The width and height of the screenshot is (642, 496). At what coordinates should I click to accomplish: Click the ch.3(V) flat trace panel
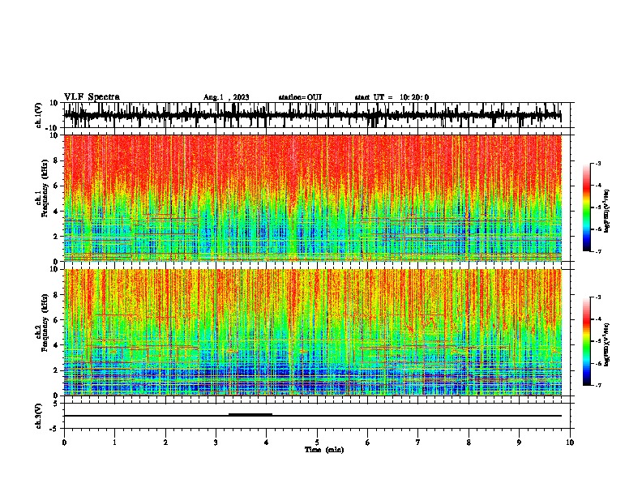coord(317,416)
